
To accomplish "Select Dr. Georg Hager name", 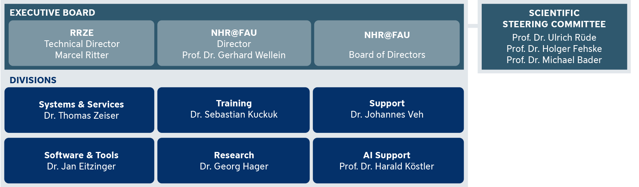I will click(x=234, y=166).
